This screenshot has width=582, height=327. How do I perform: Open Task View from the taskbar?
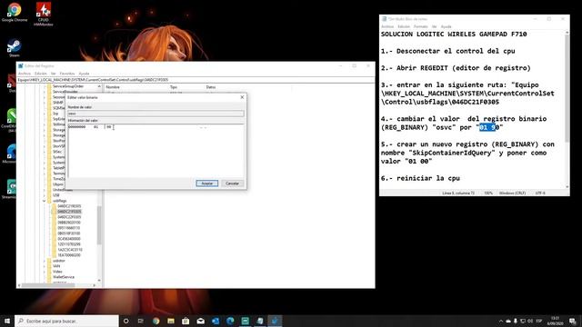click(x=141, y=321)
